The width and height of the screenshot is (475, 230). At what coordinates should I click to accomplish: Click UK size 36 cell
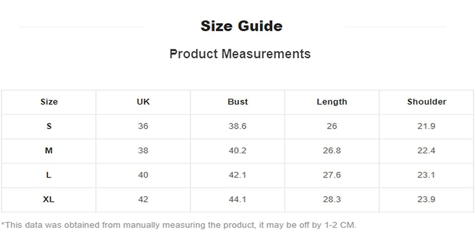143,126
